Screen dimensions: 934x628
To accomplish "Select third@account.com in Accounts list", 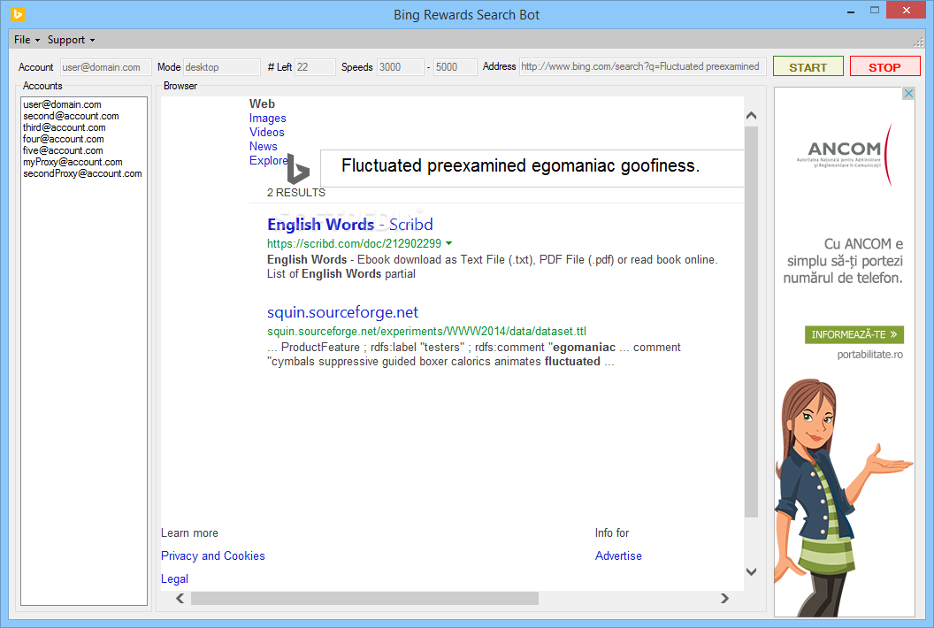I will (65, 127).
